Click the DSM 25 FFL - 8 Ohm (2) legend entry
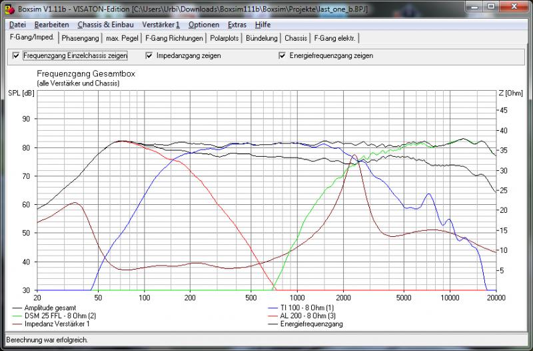Screen dimensions: 533x351 click(54, 316)
